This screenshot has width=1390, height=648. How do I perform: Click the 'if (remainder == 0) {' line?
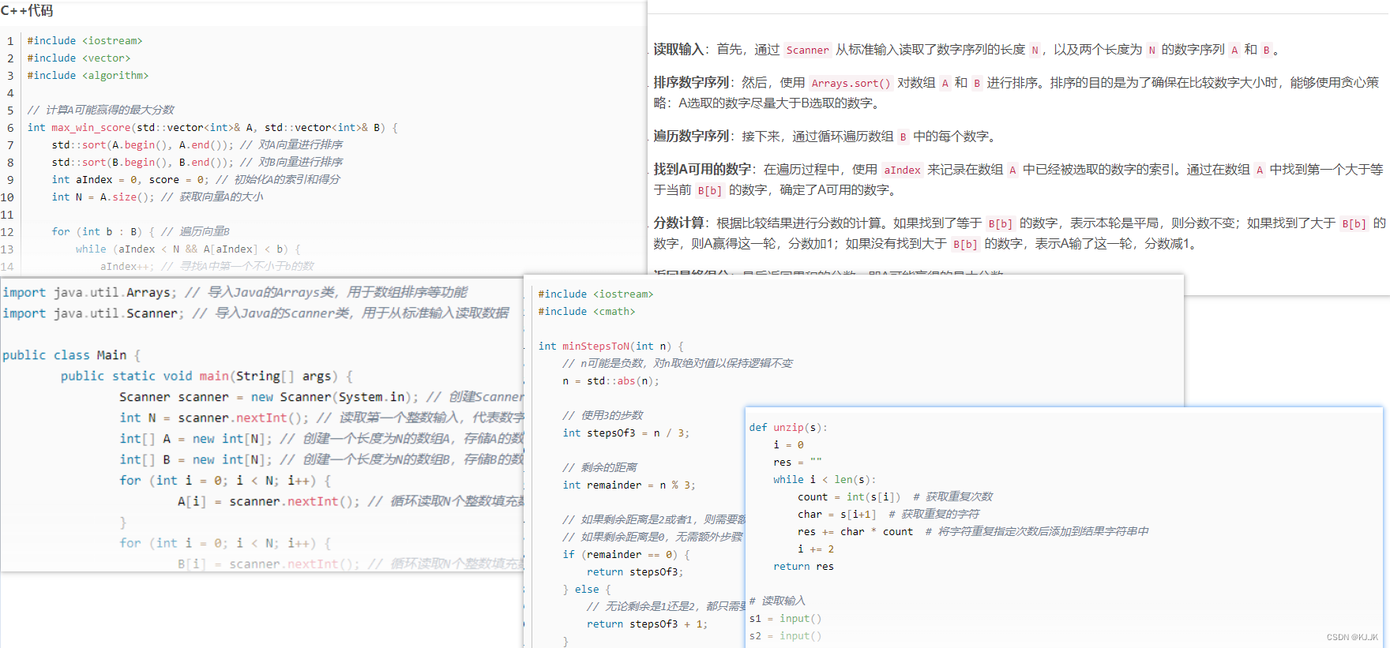click(626, 554)
